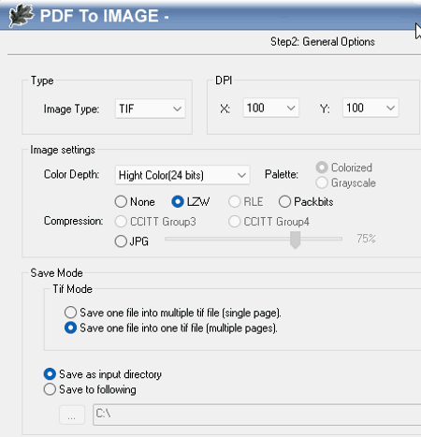
Task: Open the Color Depth combo box
Action: (182, 175)
